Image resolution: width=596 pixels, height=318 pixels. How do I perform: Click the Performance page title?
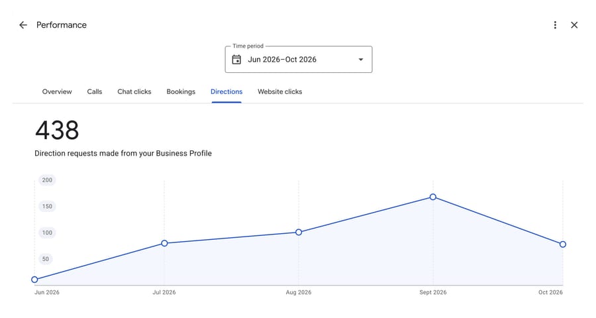(62, 25)
